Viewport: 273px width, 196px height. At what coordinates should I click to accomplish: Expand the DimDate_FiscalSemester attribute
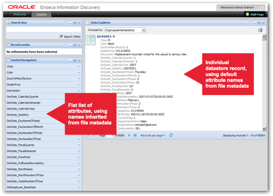click(x=79, y=151)
